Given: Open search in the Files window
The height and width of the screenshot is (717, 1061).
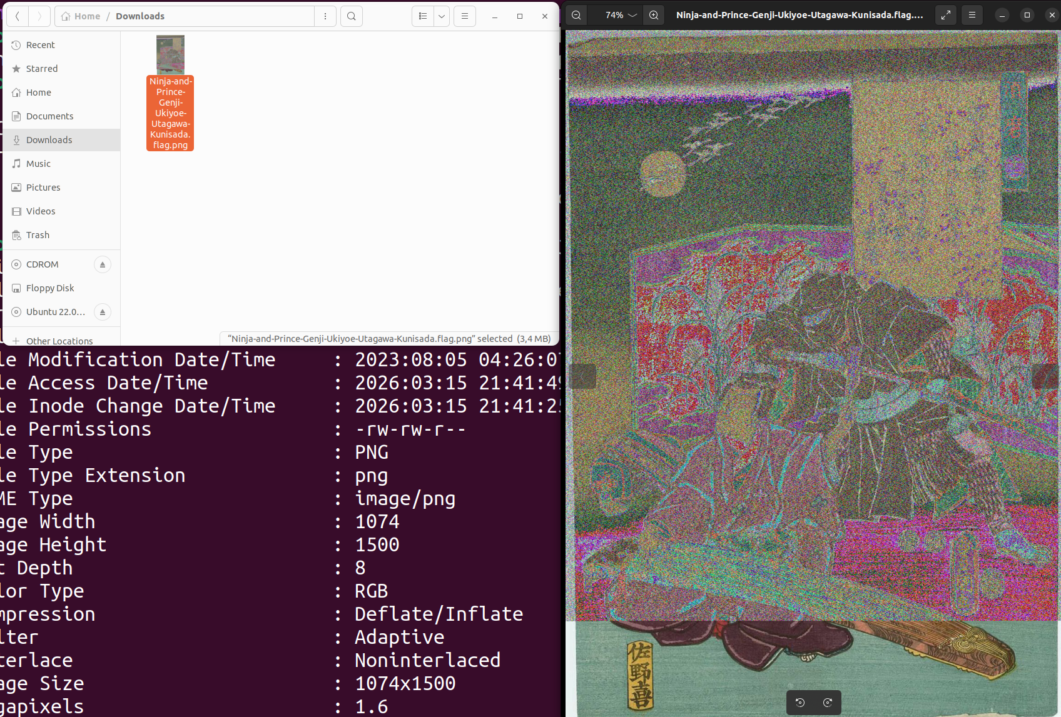Looking at the screenshot, I should click(352, 16).
